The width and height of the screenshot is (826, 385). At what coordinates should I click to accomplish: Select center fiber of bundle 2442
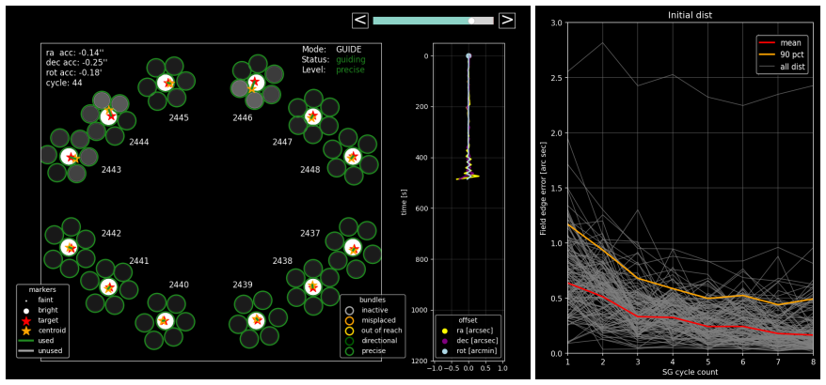69,247
